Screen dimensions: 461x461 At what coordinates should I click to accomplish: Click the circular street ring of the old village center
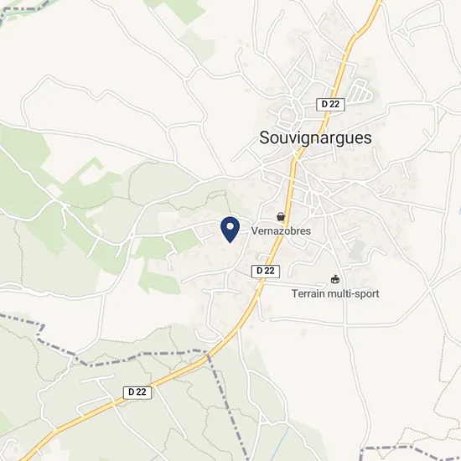pyautogui.click(x=288, y=114)
